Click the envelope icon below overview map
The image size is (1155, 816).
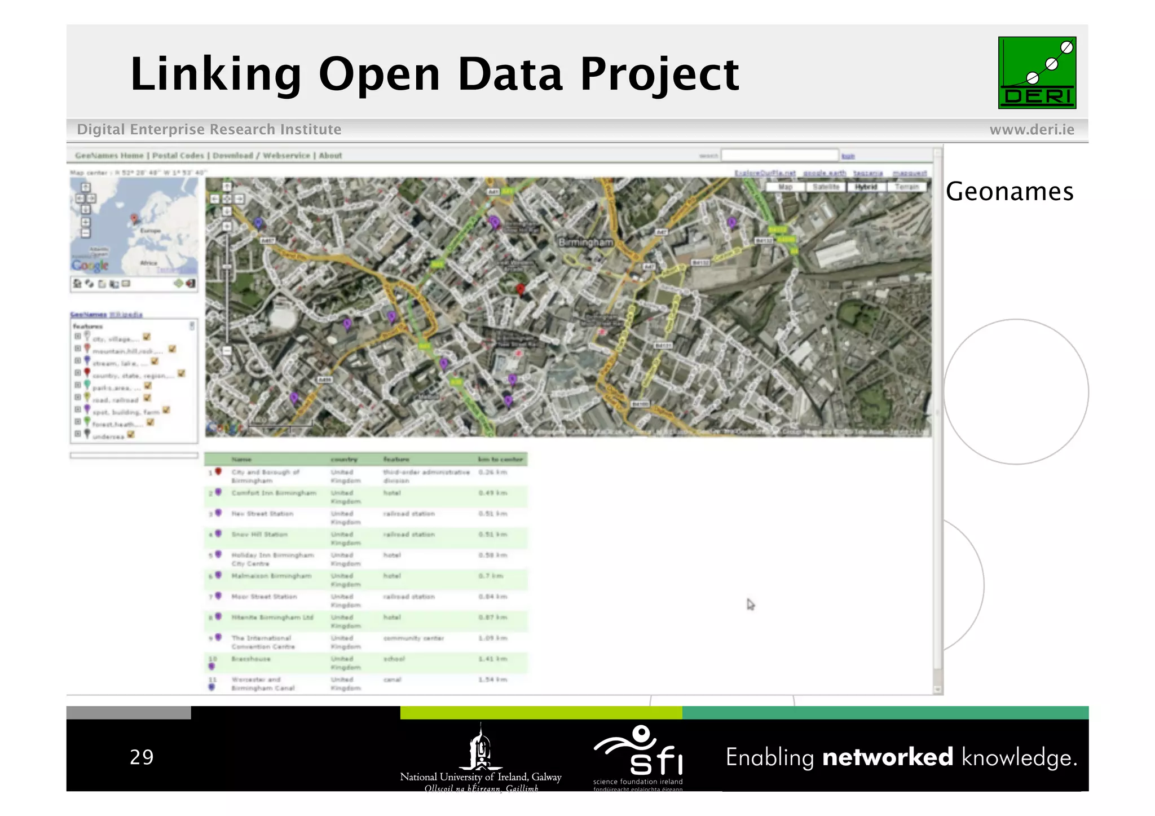126,284
